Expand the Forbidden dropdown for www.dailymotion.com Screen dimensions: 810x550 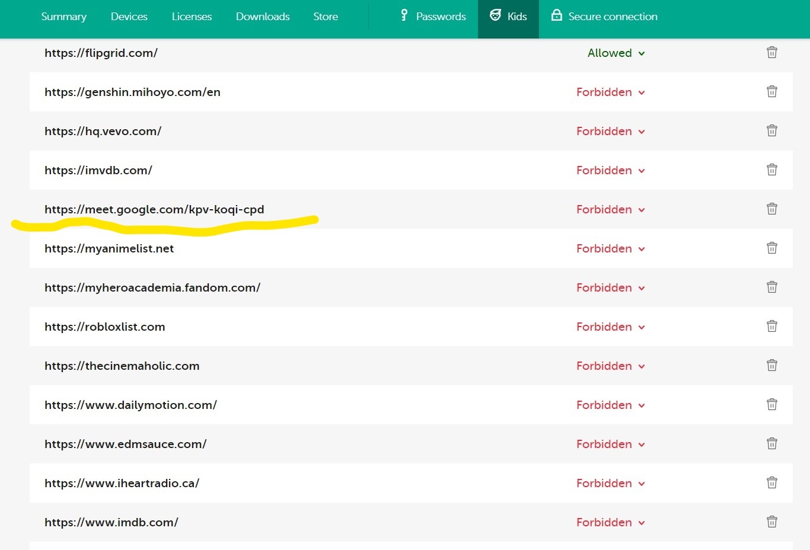click(x=611, y=405)
